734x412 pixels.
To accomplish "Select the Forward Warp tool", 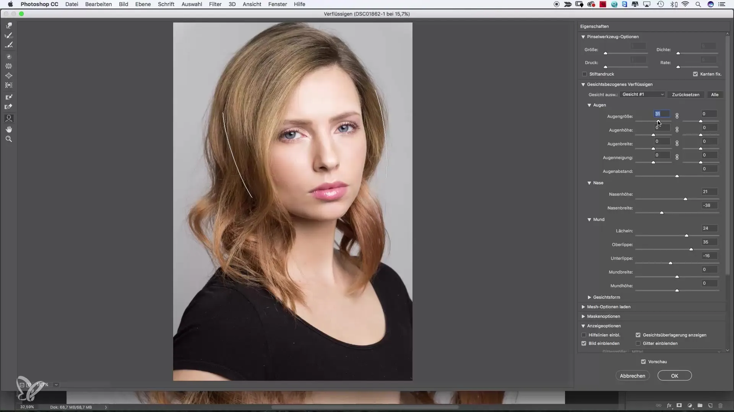I will point(9,26).
